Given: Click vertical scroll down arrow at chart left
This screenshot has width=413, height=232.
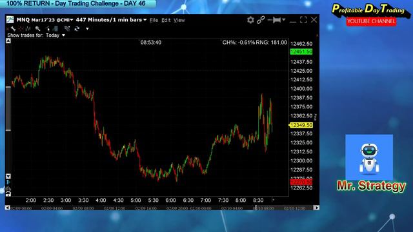Looking at the screenshot, I should coord(8,176).
